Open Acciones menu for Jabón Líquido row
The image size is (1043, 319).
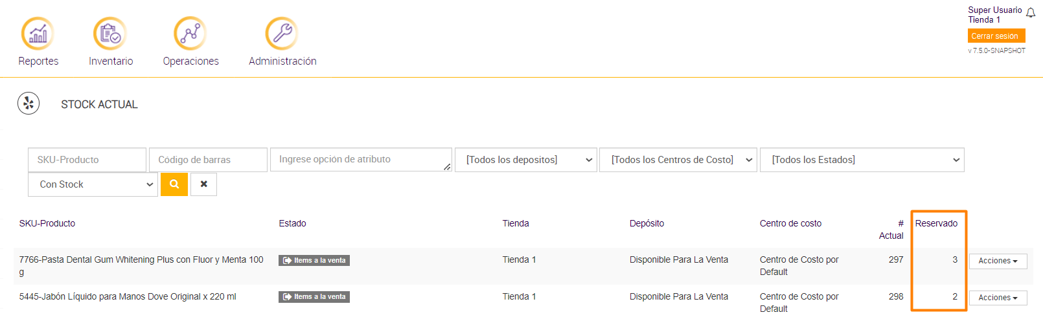point(998,298)
